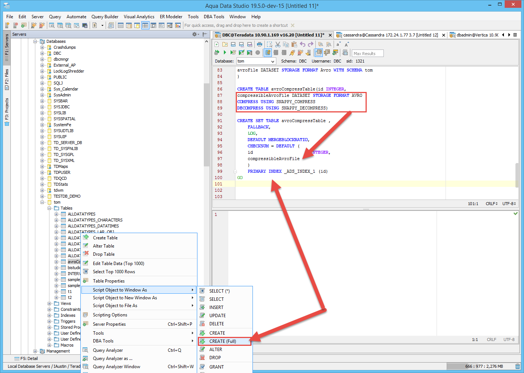Click the increase font size icon

pyautogui.click(x=346, y=44)
